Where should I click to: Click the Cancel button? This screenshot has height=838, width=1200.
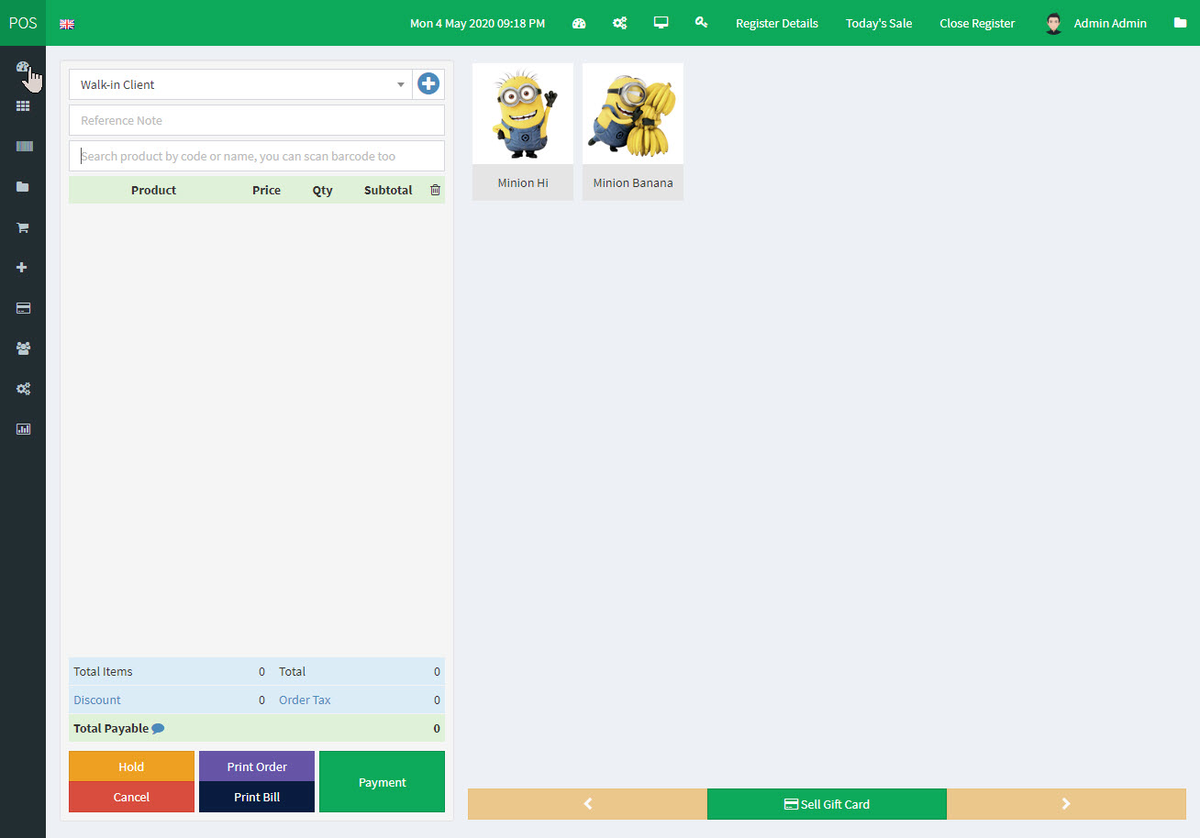click(x=131, y=797)
